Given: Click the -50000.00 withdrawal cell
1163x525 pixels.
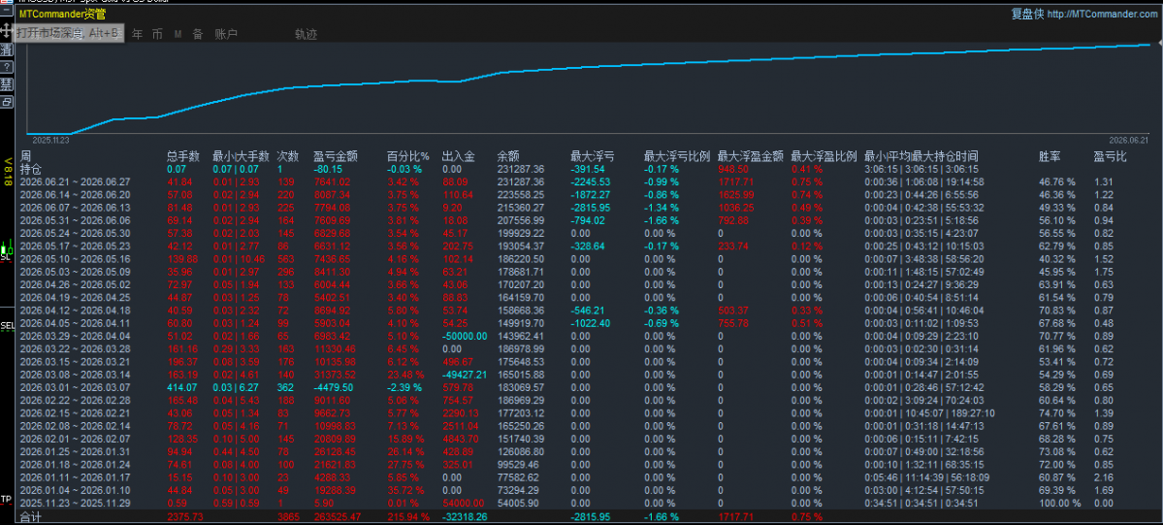Looking at the screenshot, I should 465,336.
